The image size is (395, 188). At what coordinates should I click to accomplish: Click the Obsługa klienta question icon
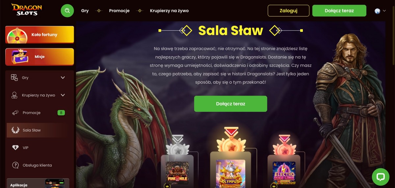15,165
